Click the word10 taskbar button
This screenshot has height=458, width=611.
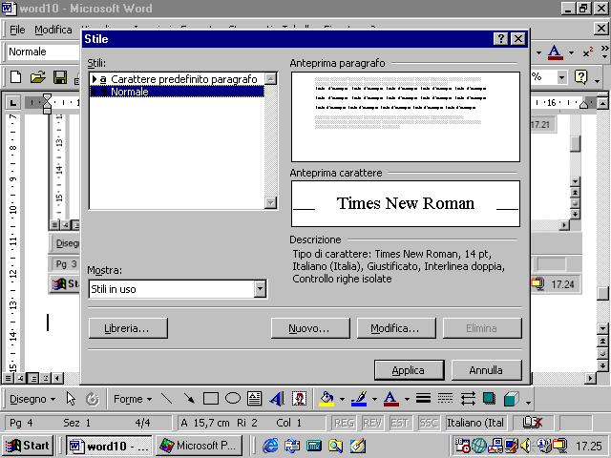coord(109,446)
